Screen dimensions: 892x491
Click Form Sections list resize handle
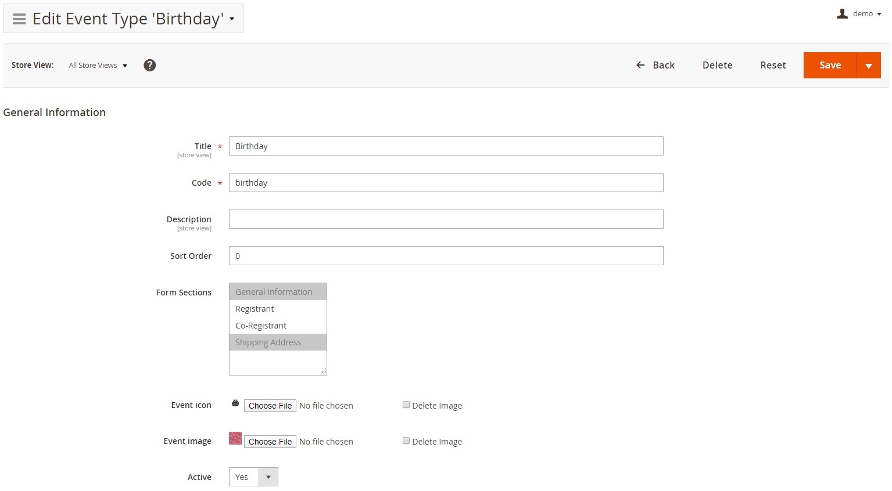323,371
